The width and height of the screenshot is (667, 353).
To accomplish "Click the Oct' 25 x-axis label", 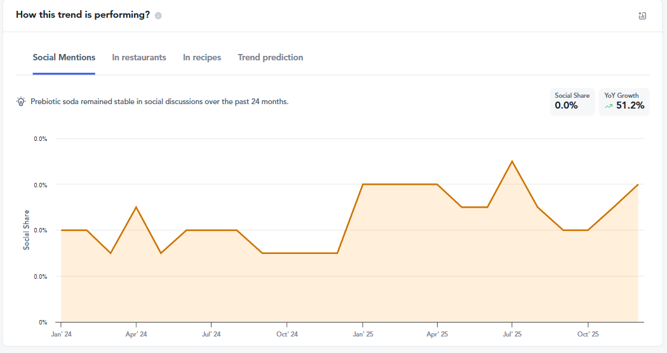I will 588,334.
